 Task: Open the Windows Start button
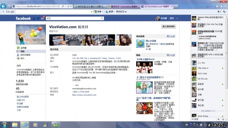coord(4,125)
